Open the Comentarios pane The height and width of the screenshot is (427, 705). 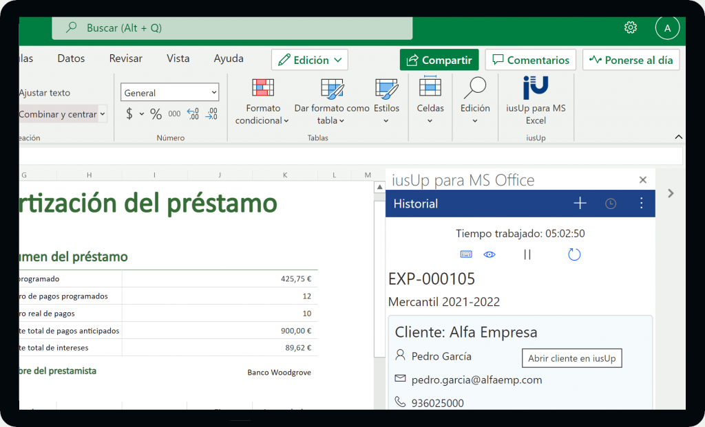pos(531,60)
